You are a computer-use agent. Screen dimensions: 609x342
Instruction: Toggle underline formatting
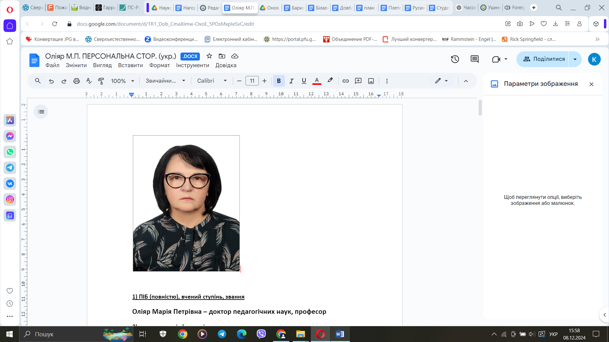[x=304, y=81]
